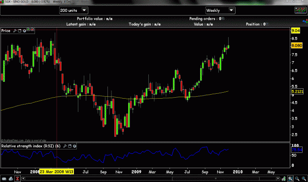Click the Latent gain text
The height and width of the screenshot is (182, 308).
pyautogui.click(x=81, y=24)
